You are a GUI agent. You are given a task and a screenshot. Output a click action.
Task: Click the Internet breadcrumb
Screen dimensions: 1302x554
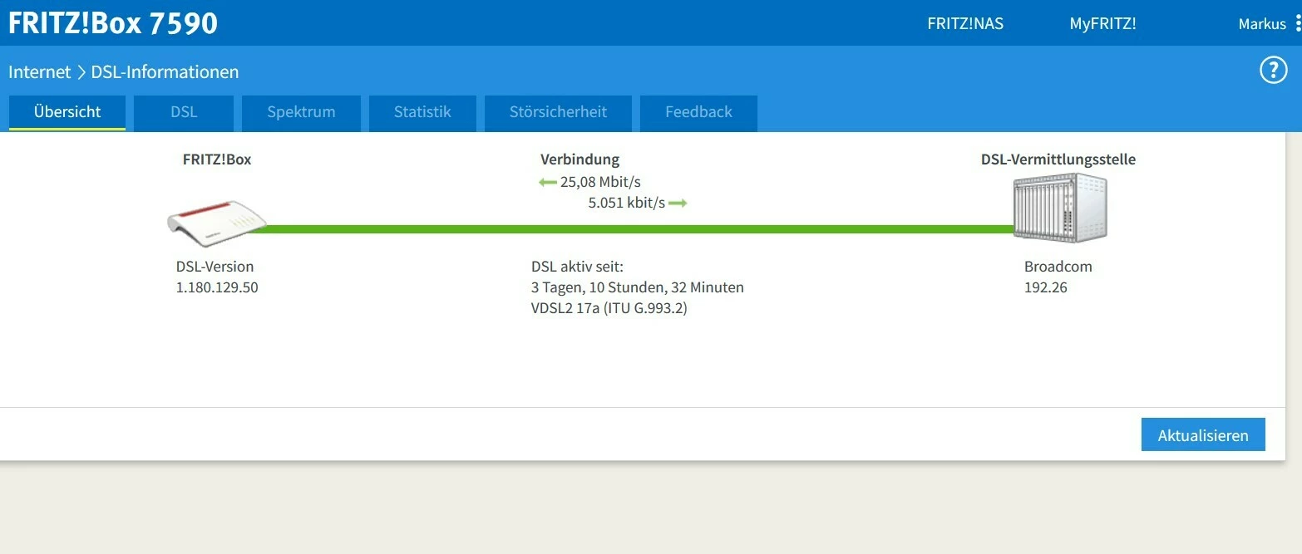[x=39, y=71]
